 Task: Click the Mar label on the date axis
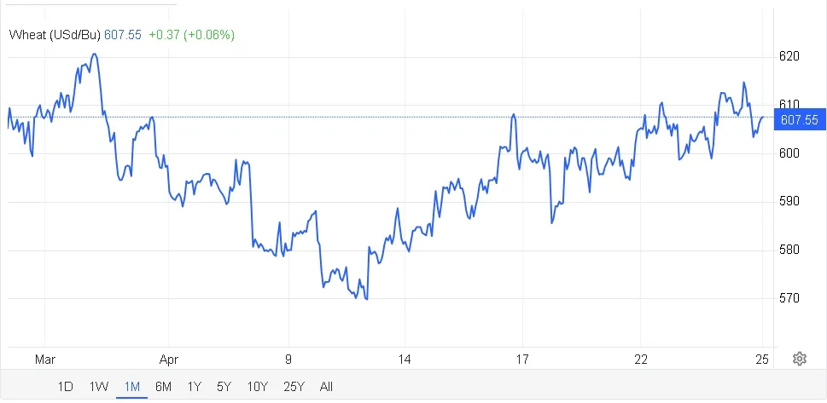pos(44,360)
